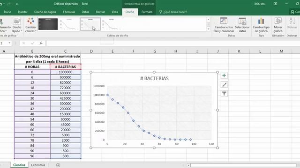The width and height of the screenshot is (300, 168).
Task: Click the insert function fx icon
Action: point(41,43)
